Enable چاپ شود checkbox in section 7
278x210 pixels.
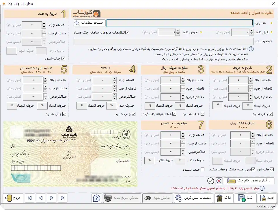click(202, 169)
